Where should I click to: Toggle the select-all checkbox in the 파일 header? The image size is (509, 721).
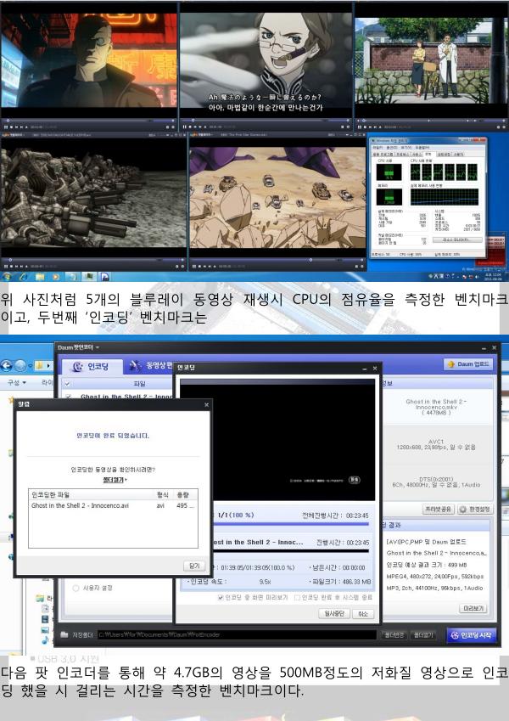(67, 384)
